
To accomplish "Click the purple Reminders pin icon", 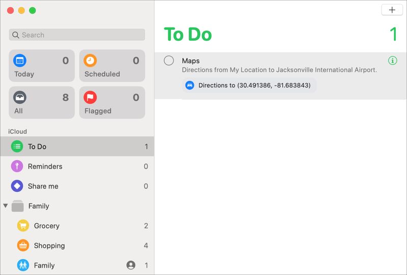I will click(17, 166).
